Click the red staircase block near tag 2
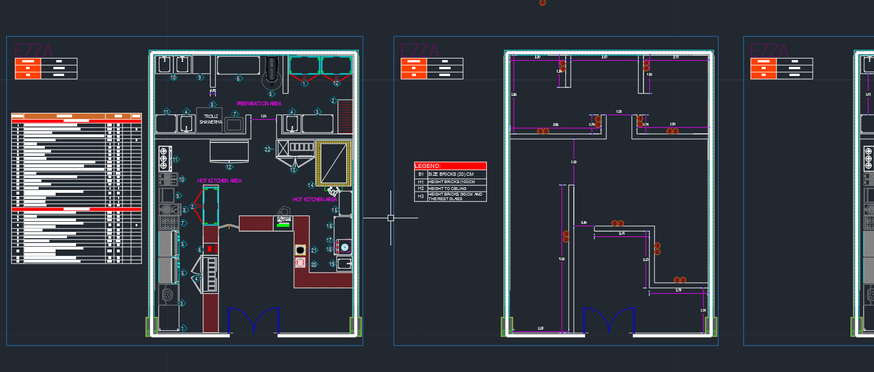874x372 pixels. (345, 116)
